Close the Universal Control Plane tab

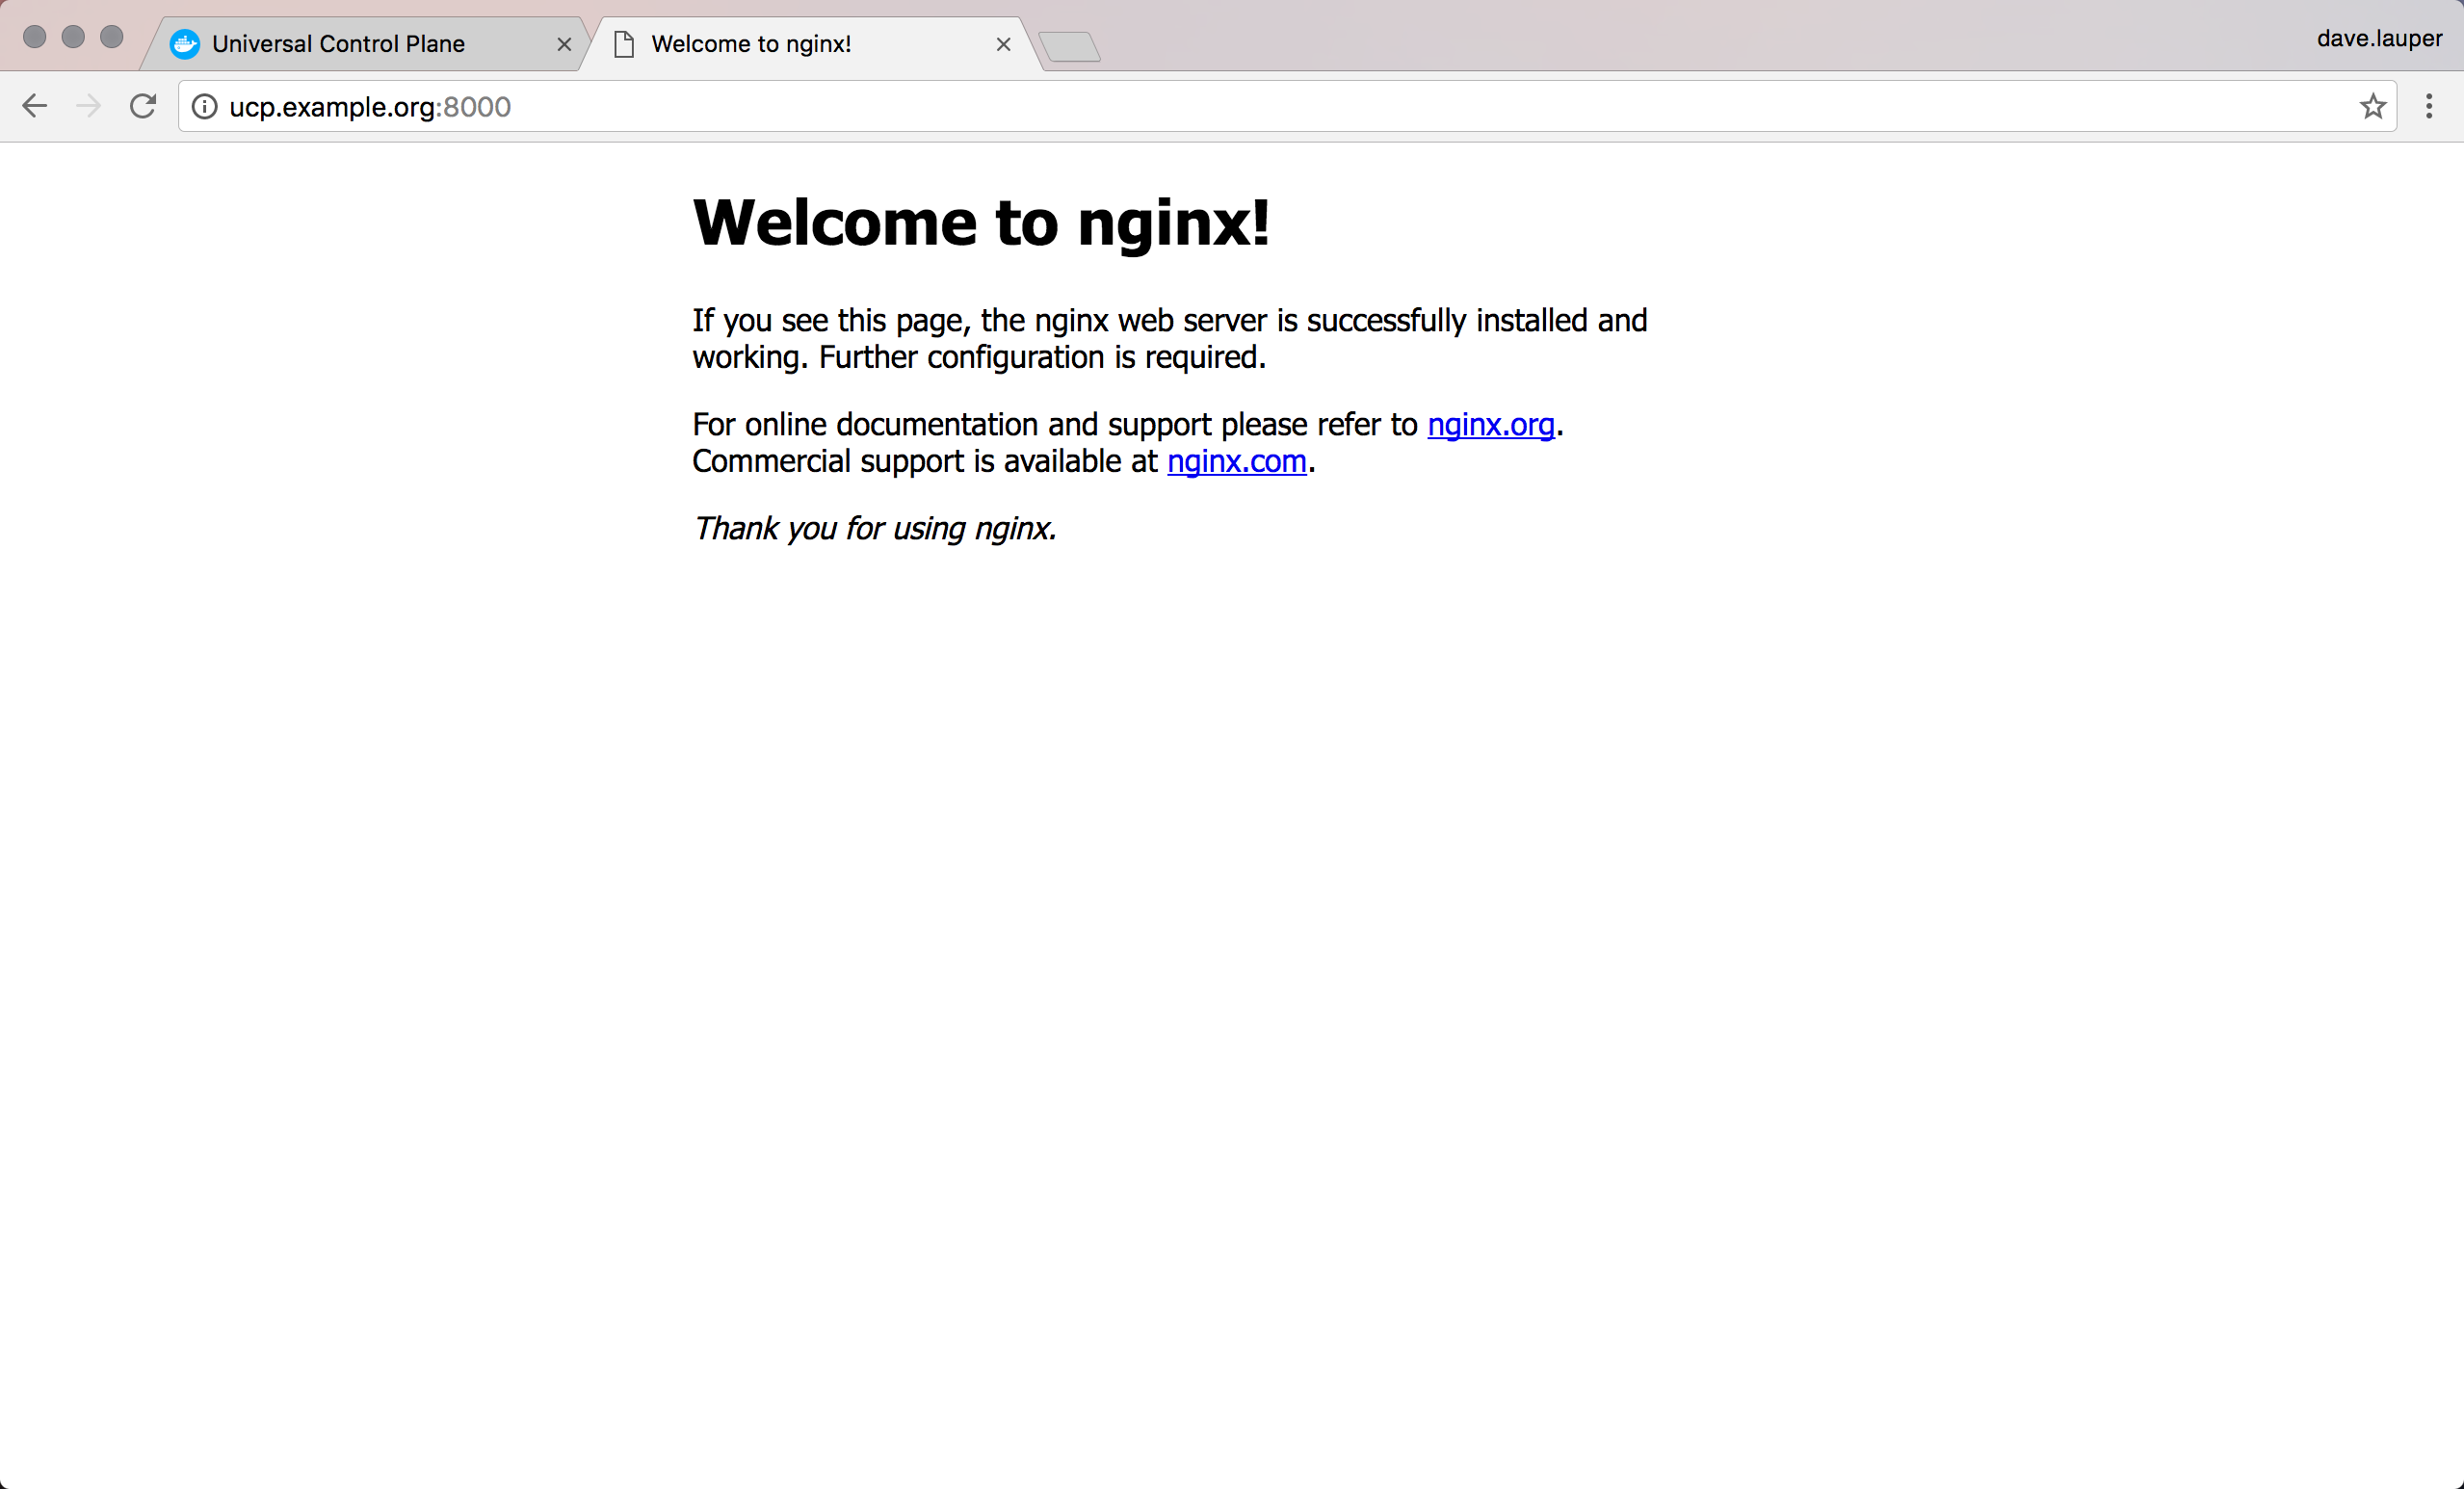click(564, 44)
